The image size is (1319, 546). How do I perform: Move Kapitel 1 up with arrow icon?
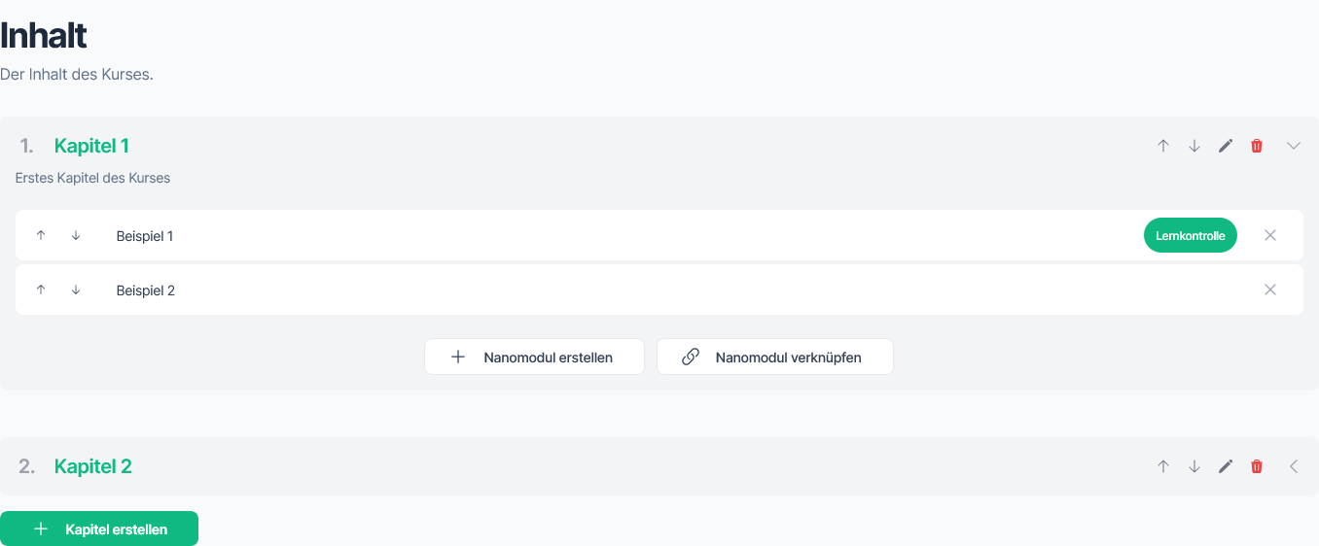1163,146
